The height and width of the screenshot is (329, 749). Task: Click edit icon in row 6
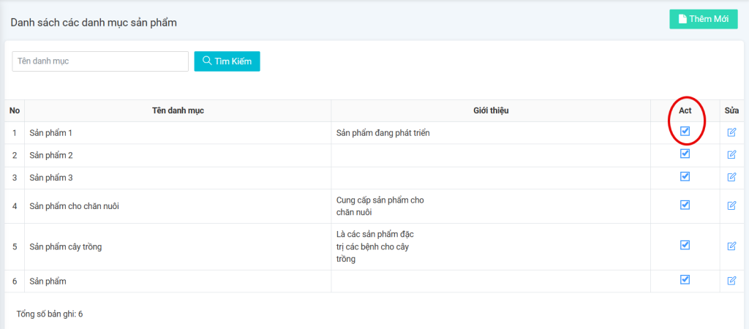[x=731, y=281]
